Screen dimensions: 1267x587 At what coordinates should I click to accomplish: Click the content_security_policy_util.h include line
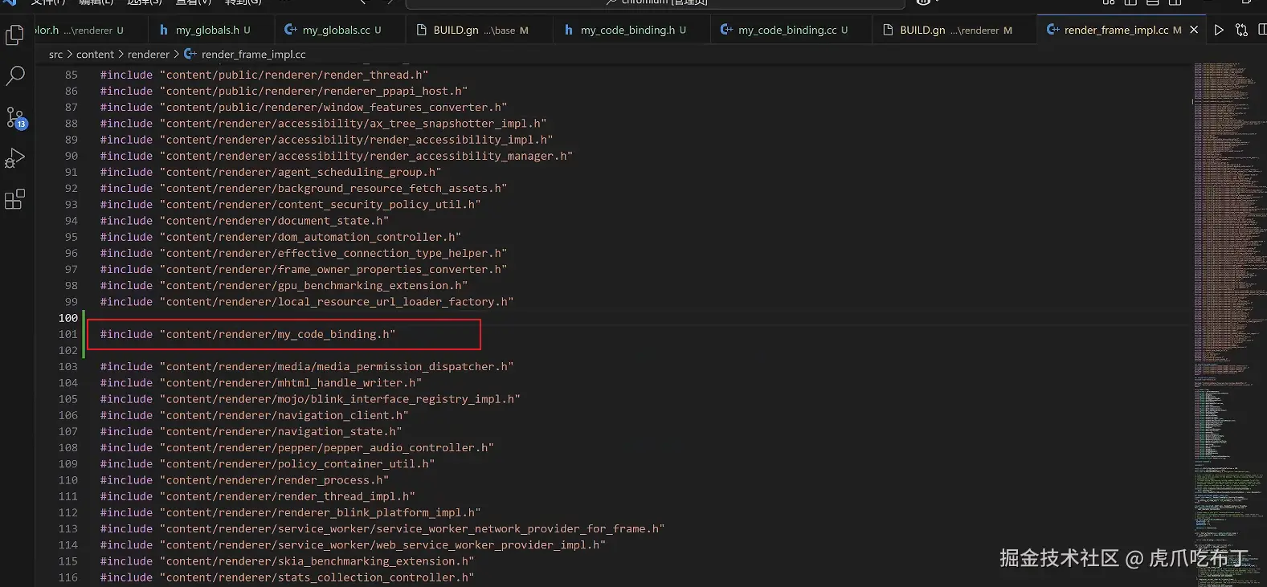[x=290, y=204]
